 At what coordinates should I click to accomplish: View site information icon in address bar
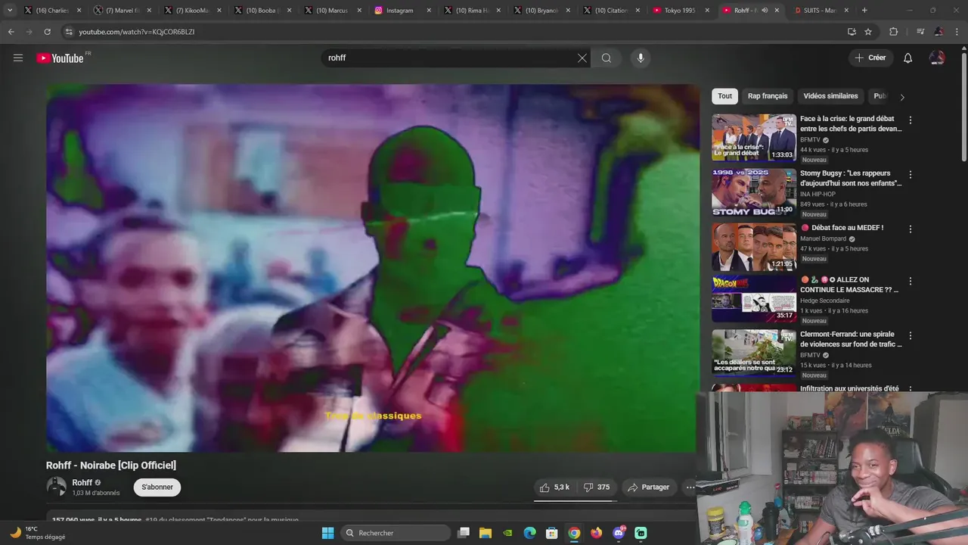point(69,32)
